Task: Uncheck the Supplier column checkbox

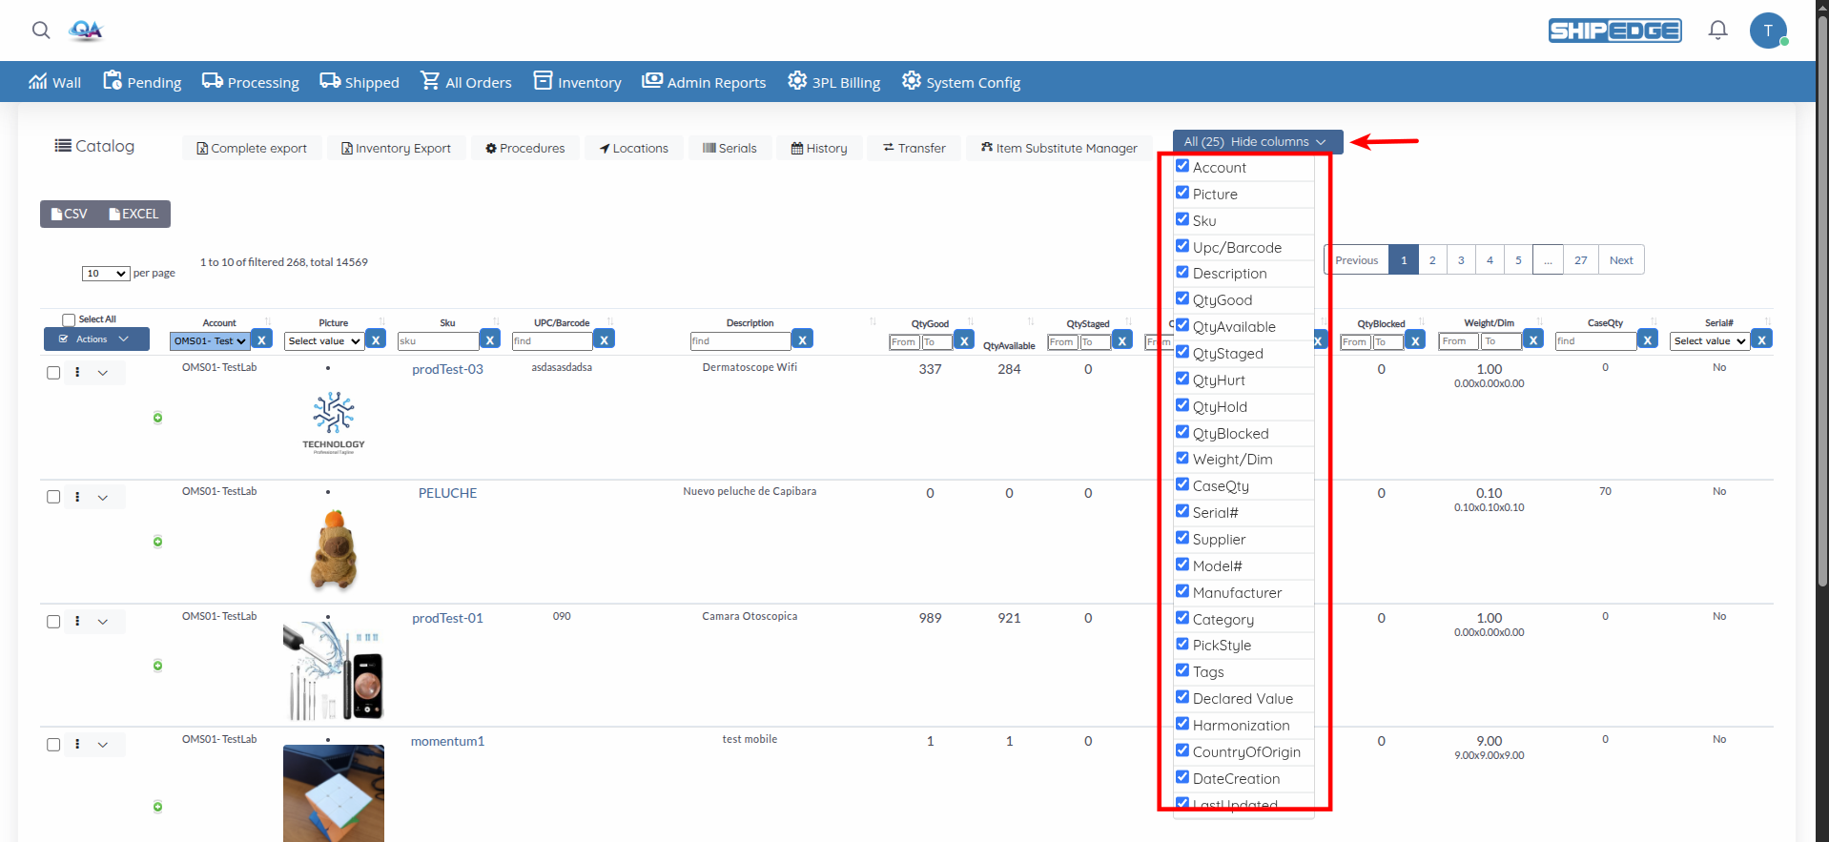Action: [1182, 538]
